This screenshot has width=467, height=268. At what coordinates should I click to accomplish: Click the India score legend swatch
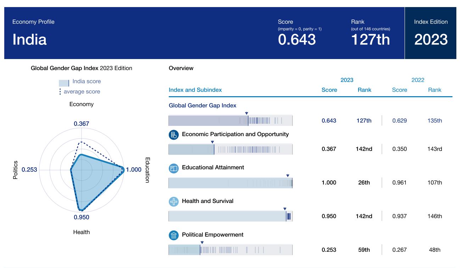(64, 83)
